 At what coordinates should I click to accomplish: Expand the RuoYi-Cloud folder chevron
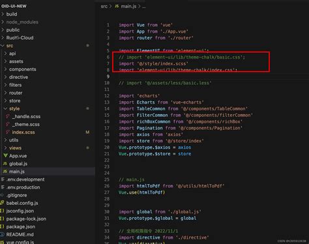click(x=3, y=38)
